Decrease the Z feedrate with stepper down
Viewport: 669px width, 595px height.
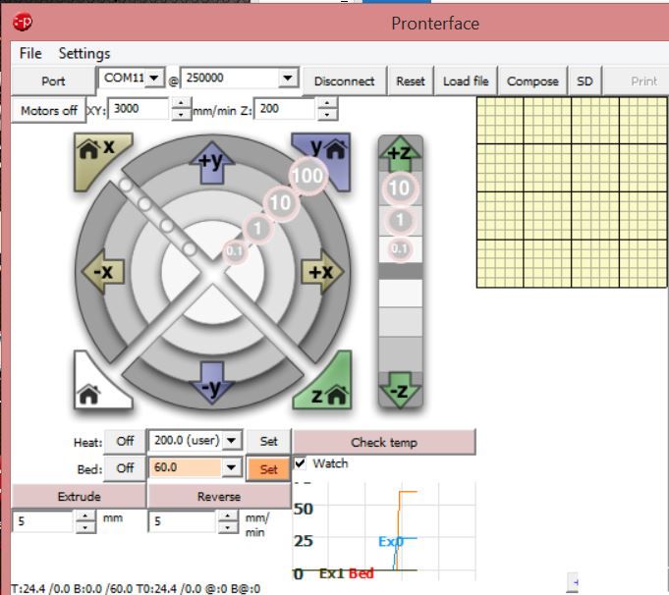click(x=327, y=114)
